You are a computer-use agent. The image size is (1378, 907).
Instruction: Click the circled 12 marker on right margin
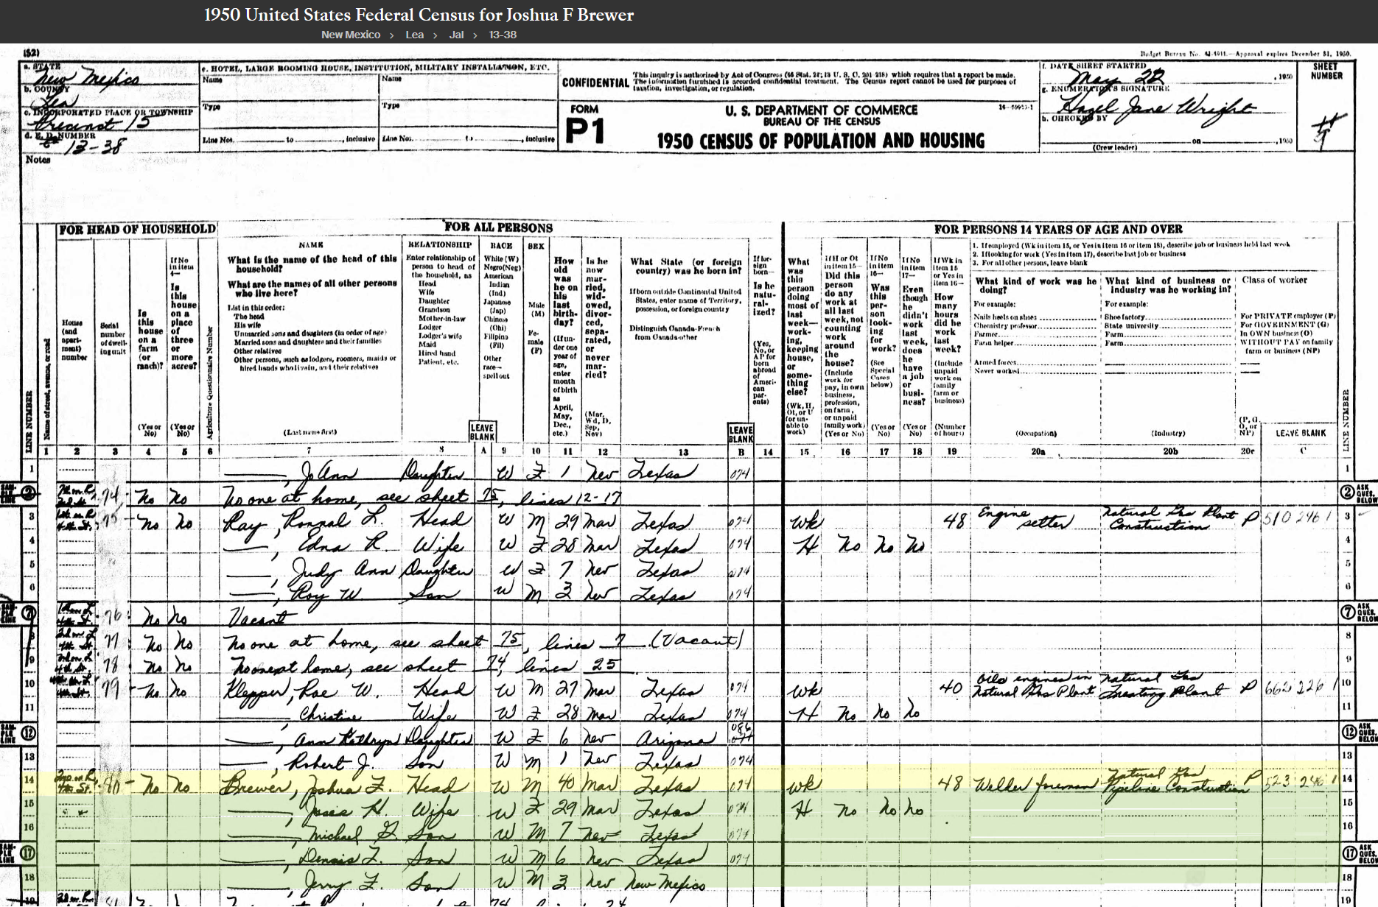1349,733
